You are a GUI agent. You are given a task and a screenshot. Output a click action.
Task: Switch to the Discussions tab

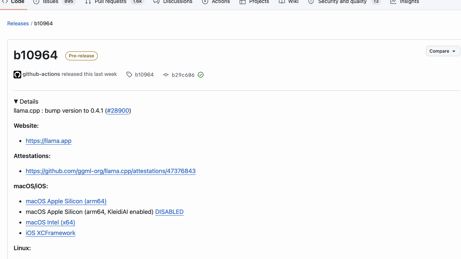(x=173, y=2)
